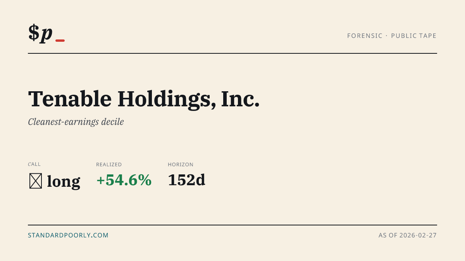
Task: Click the red underscore cursor beside logo
Action: click(x=60, y=40)
